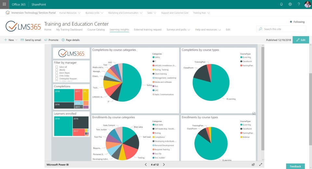Check the Select all manager filter

[57, 67]
